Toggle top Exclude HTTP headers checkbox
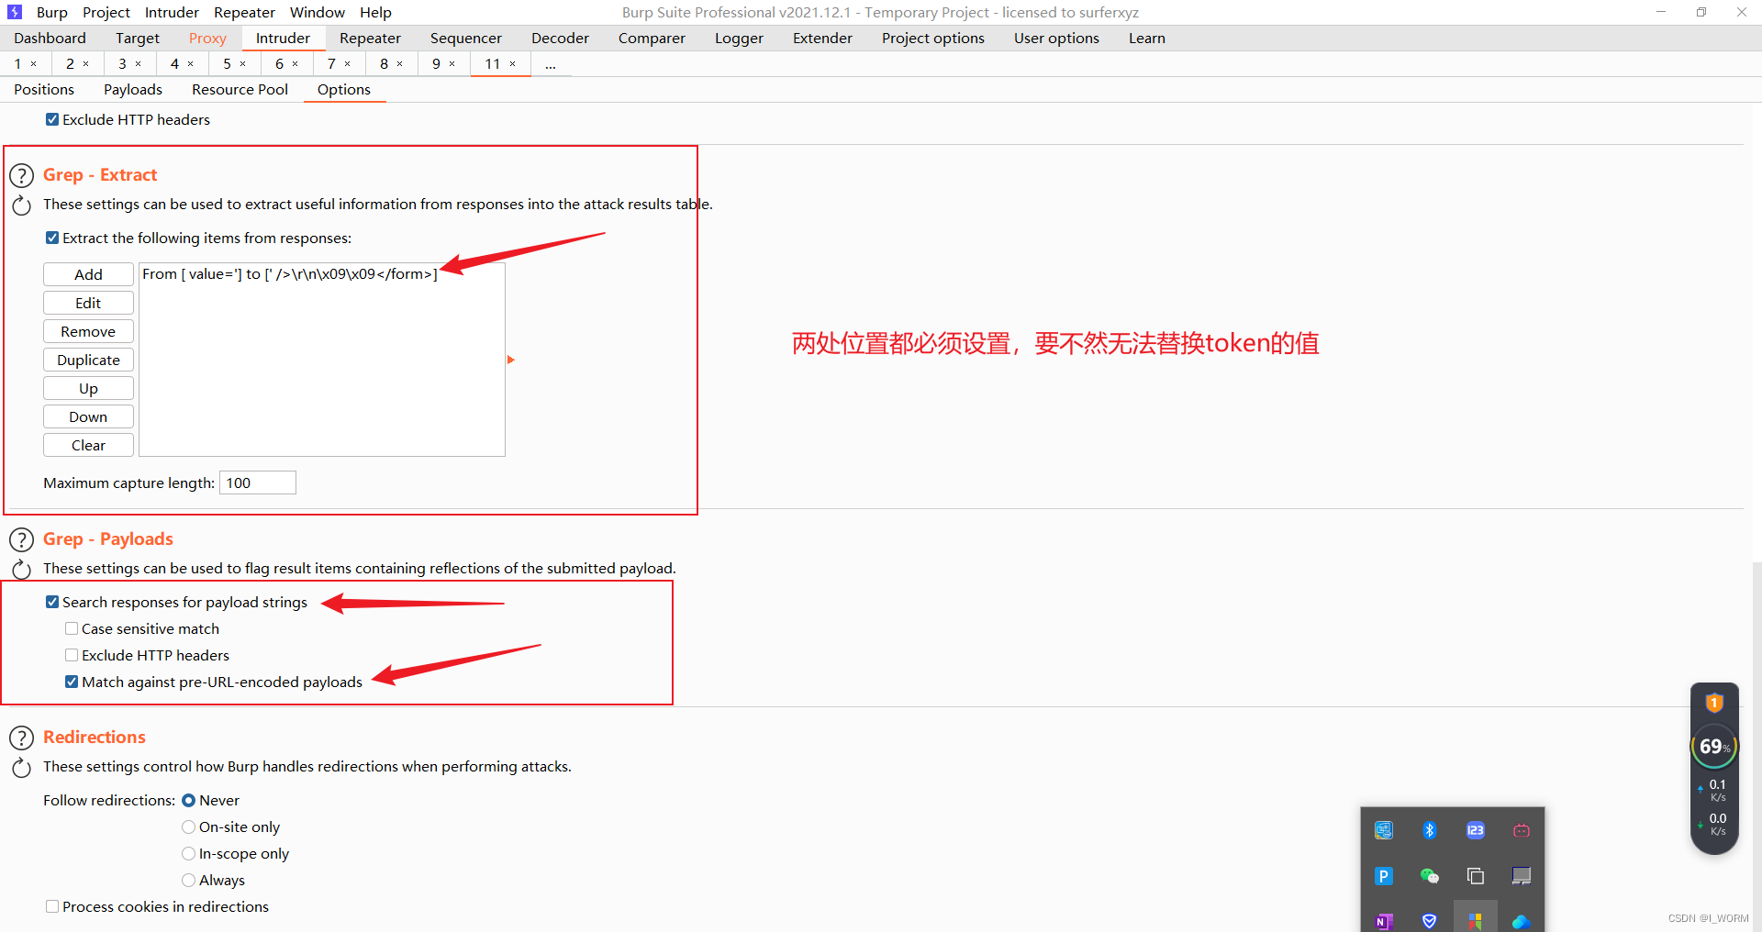 click(52, 119)
